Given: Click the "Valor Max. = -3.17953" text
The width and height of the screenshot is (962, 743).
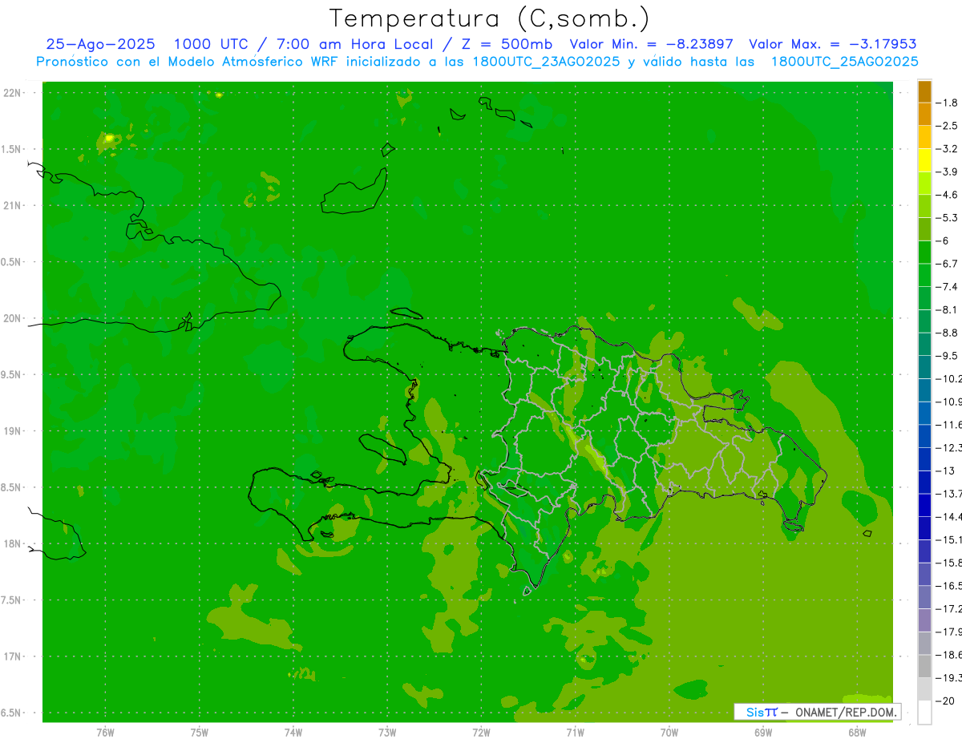Looking at the screenshot, I should pos(833,44).
